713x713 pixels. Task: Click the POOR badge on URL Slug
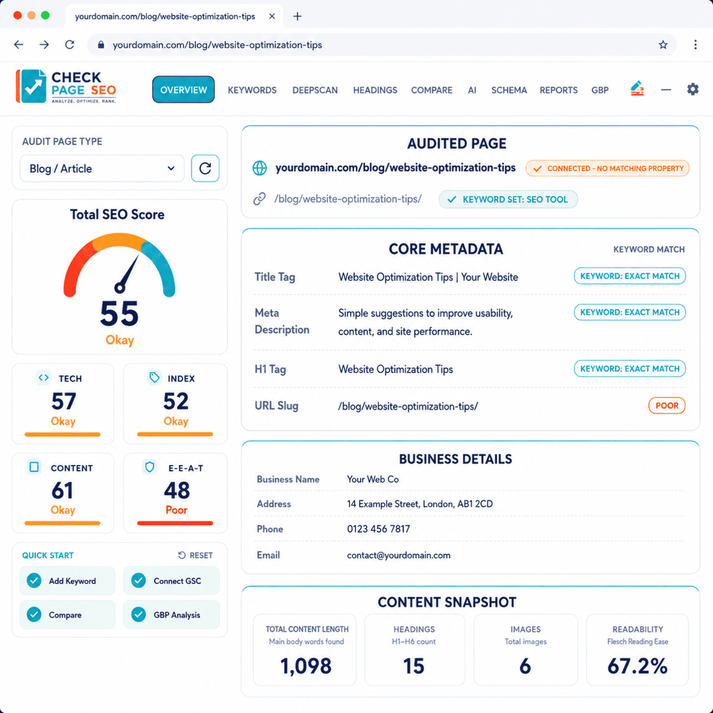click(x=667, y=406)
